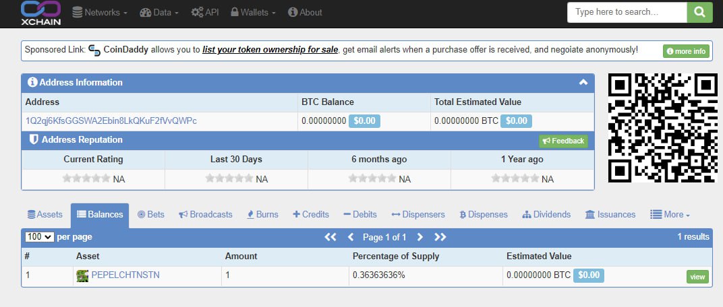The height and width of the screenshot is (307, 723).
Task: Switch to the Assets tab
Action: (45, 215)
